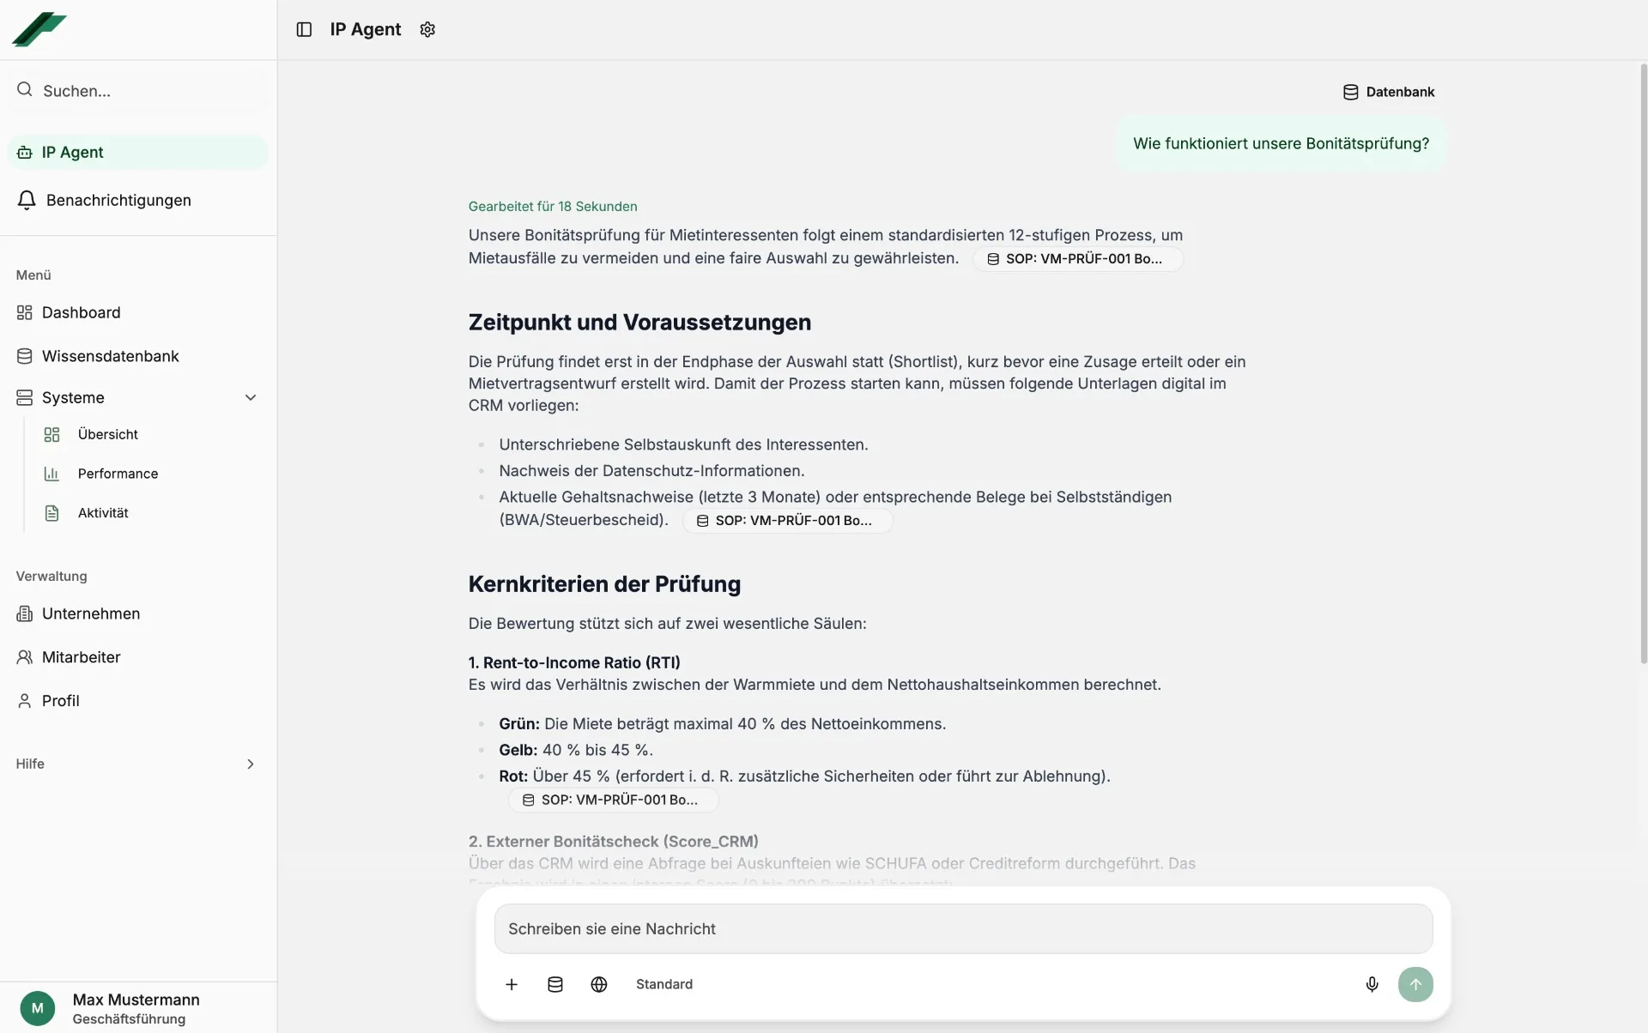Open the Standard mode selector
Viewport: 1648px width, 1033px height.
pyautogui.click(x=663, y=984)
